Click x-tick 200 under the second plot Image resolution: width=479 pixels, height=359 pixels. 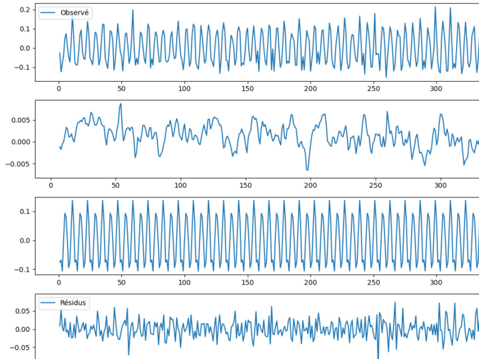click(310, 186)
